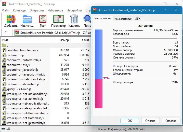Go up one folder with arrow icon

pyautogui.click(x=6, y=32)
